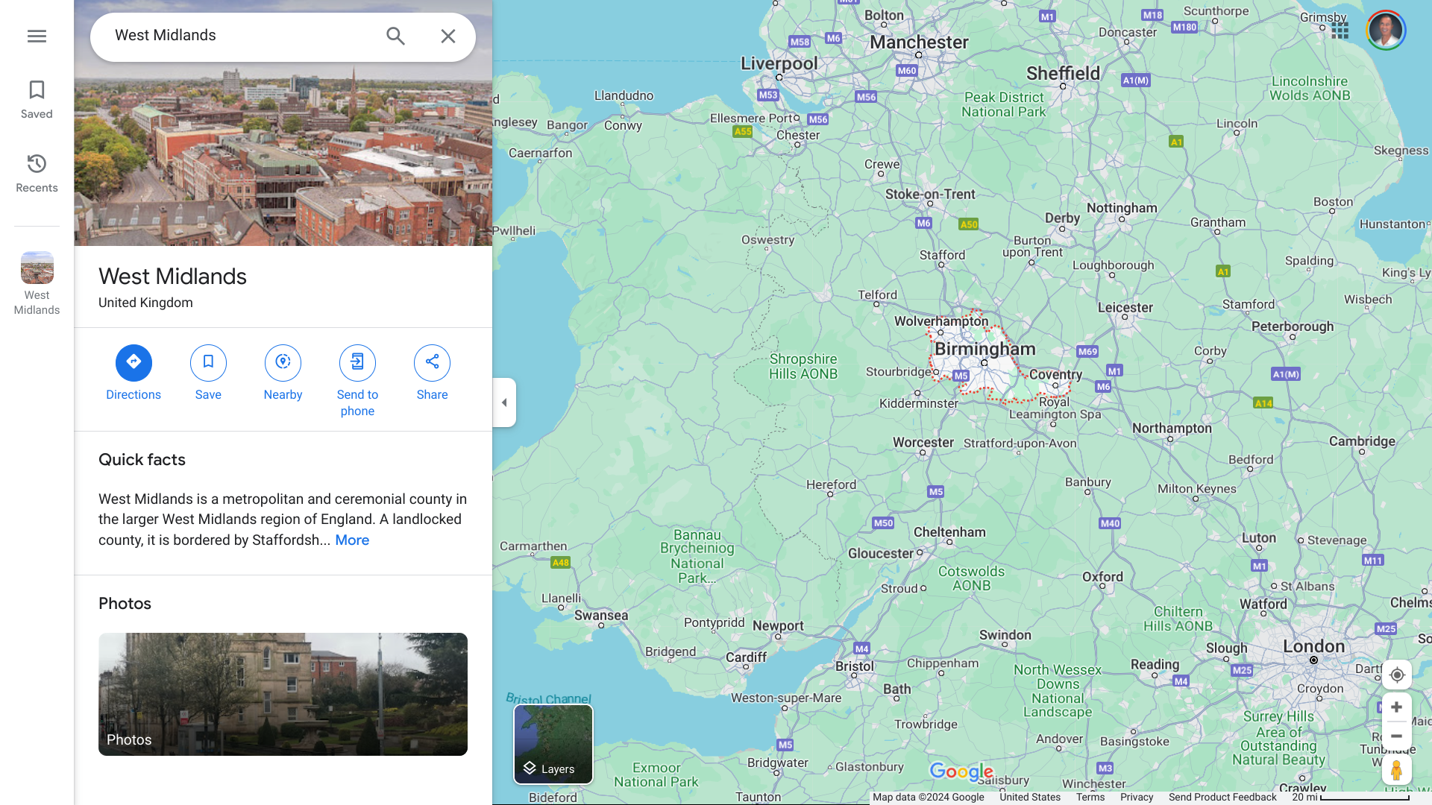This screenshot has height=805, width=1432.
Task: Open the Layers map type switcher
Action: click(553, 744)
